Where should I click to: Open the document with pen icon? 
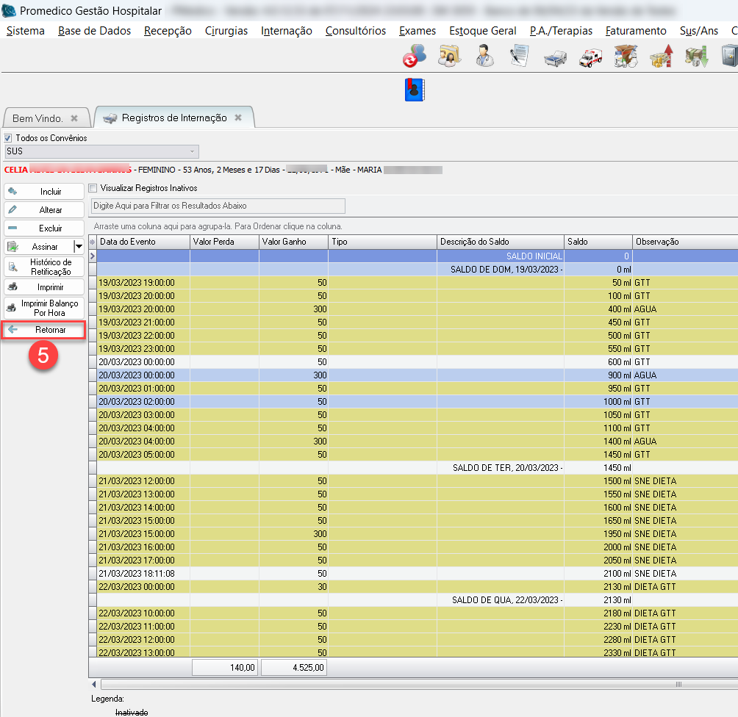pos(520,57)
